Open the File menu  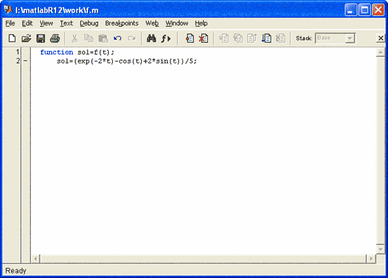click(x=10, y=23)
